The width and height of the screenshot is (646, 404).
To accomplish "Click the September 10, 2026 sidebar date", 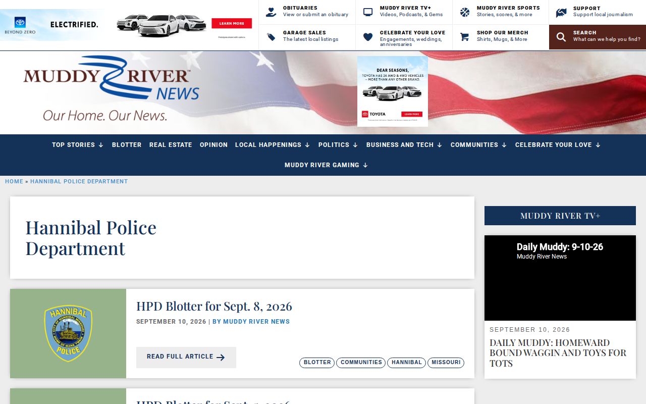I will (530, 330).
